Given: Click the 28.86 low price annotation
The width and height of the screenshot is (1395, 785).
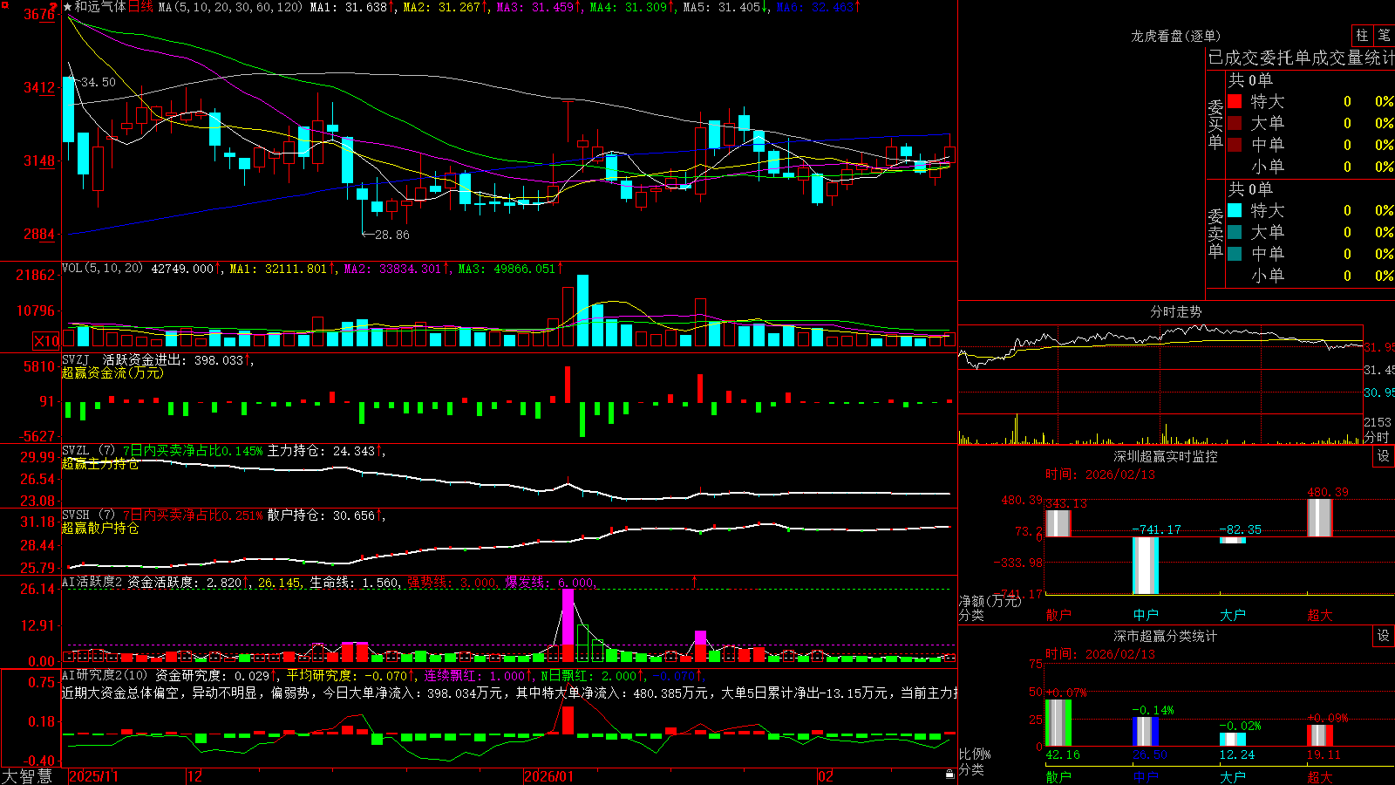Looking at the screenshot, I should tap(391, 235).
